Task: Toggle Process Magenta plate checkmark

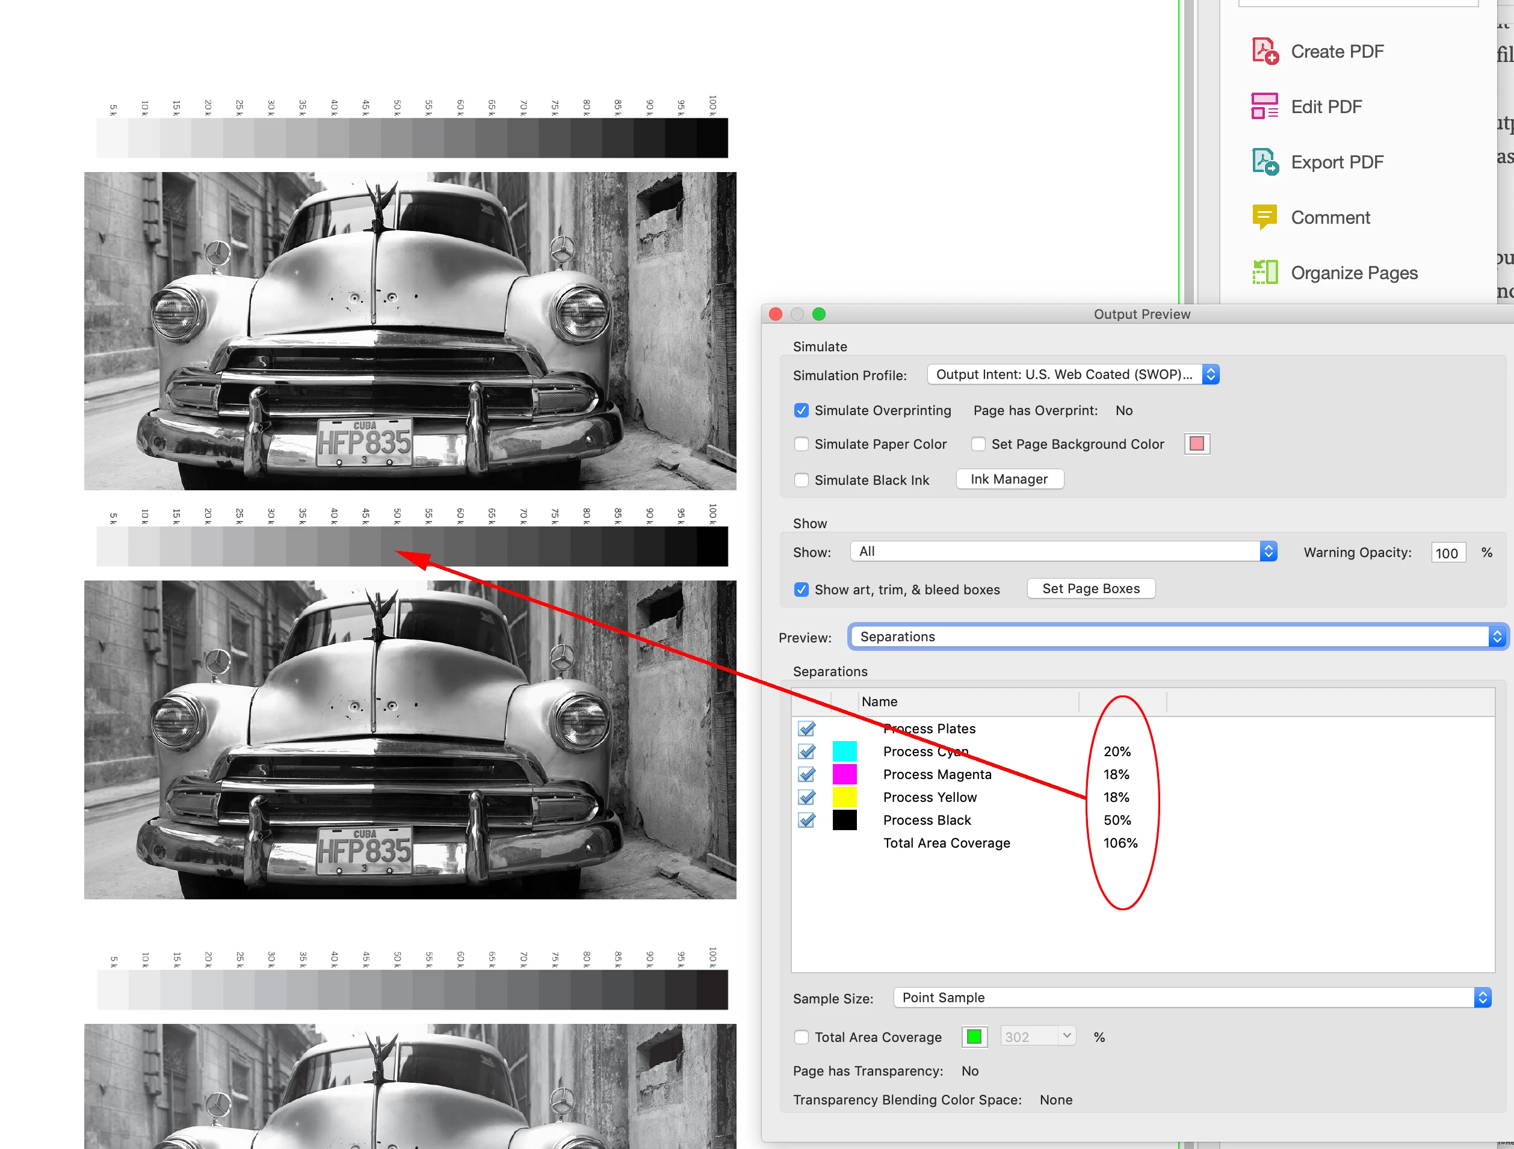Action: 807,775
